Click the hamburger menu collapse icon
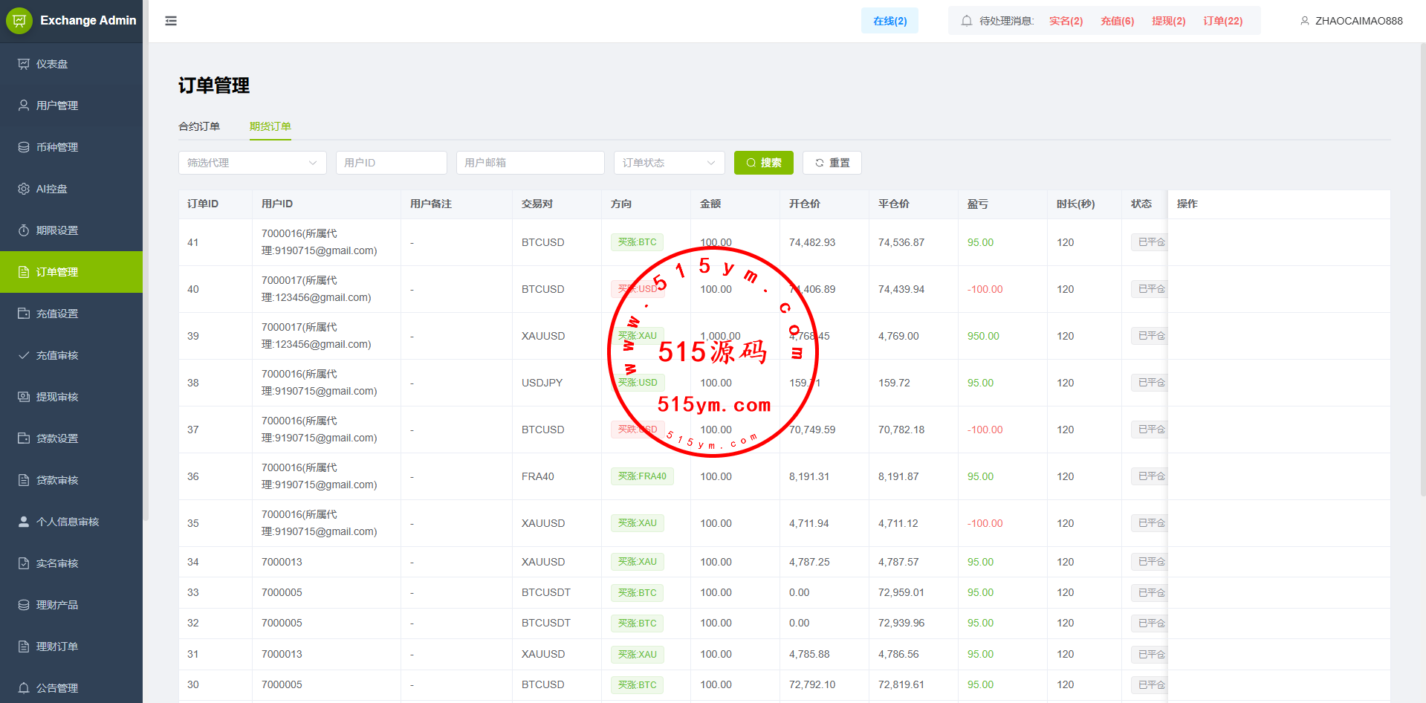1426x703 pixels. [171, 21]
